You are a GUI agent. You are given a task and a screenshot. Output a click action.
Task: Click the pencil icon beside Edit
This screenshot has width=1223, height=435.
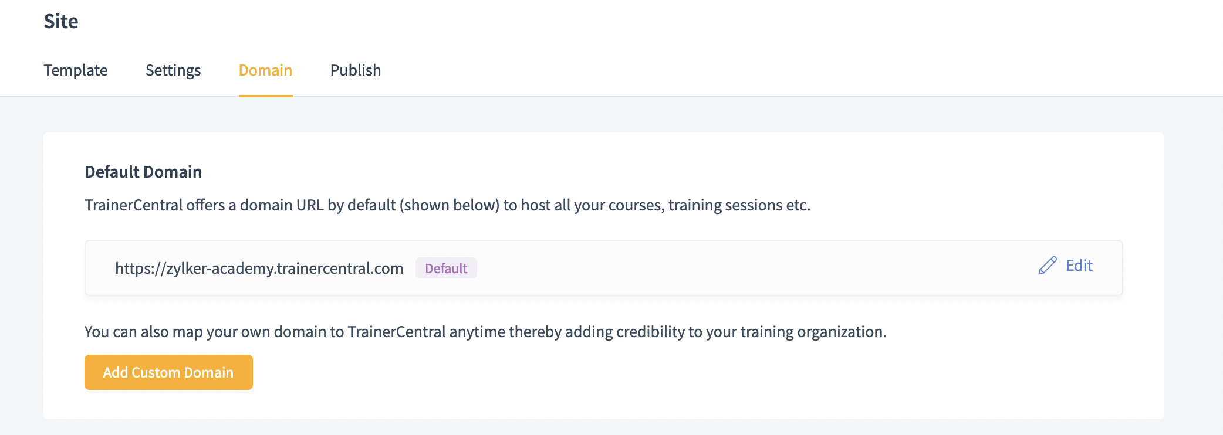point(1048,266)
